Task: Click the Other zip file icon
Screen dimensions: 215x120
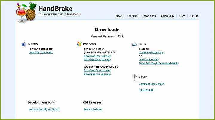Action: pos(134,78)
